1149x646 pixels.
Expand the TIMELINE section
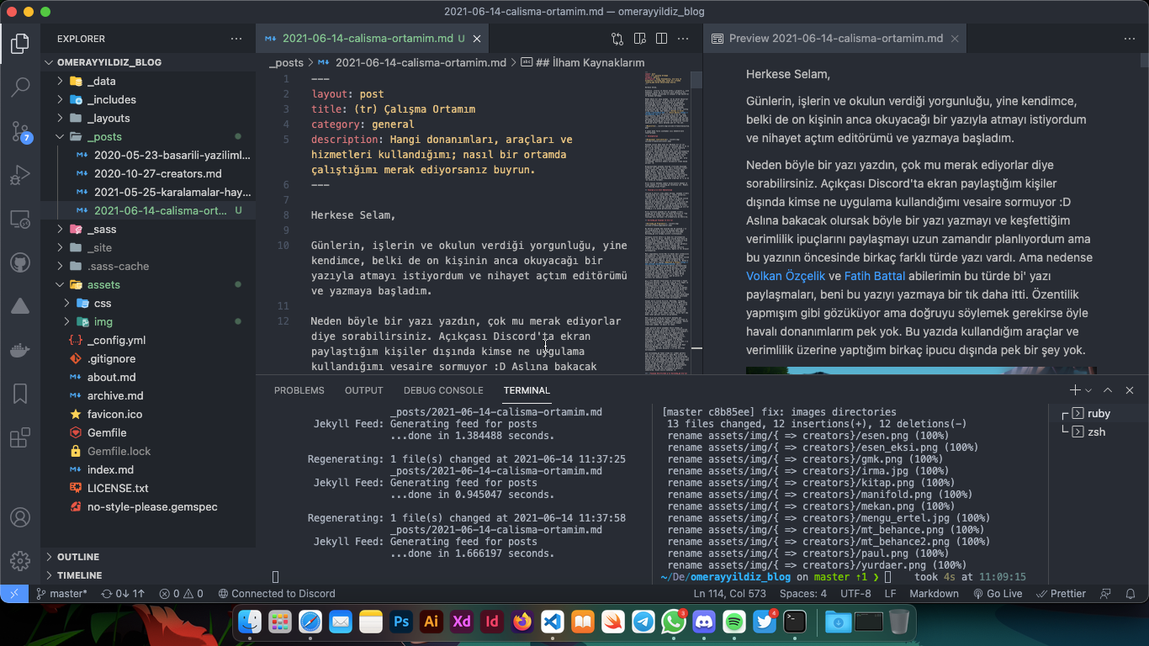pos(148,575)
